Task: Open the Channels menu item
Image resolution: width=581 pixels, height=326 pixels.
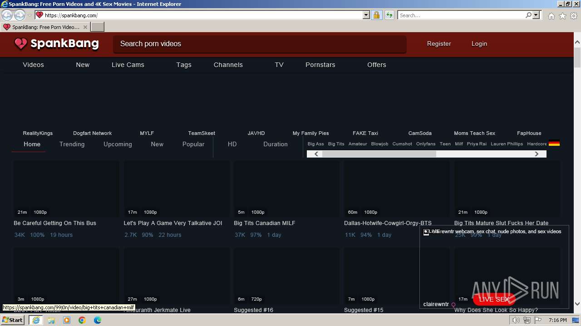Action: [228, 65]
